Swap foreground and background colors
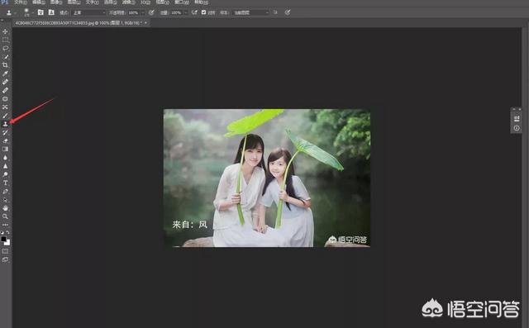Screen dimensions: 529x328 pyautogui.click(x=7, y=232)
